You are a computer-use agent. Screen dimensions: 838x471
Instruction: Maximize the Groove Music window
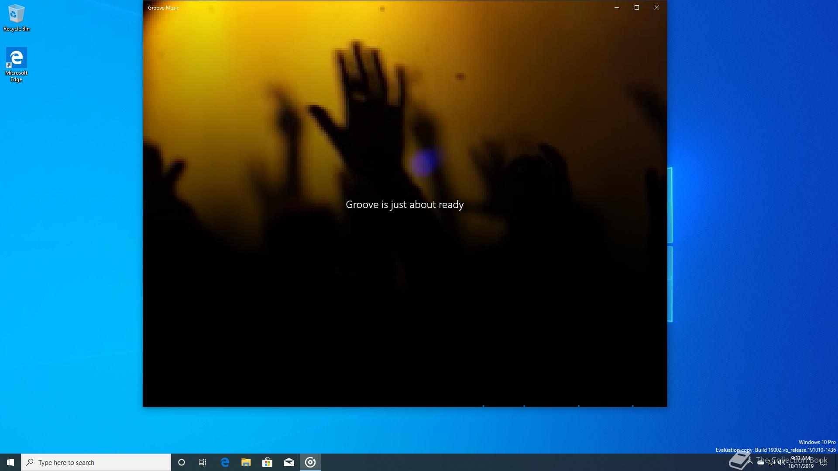(637, 7)
